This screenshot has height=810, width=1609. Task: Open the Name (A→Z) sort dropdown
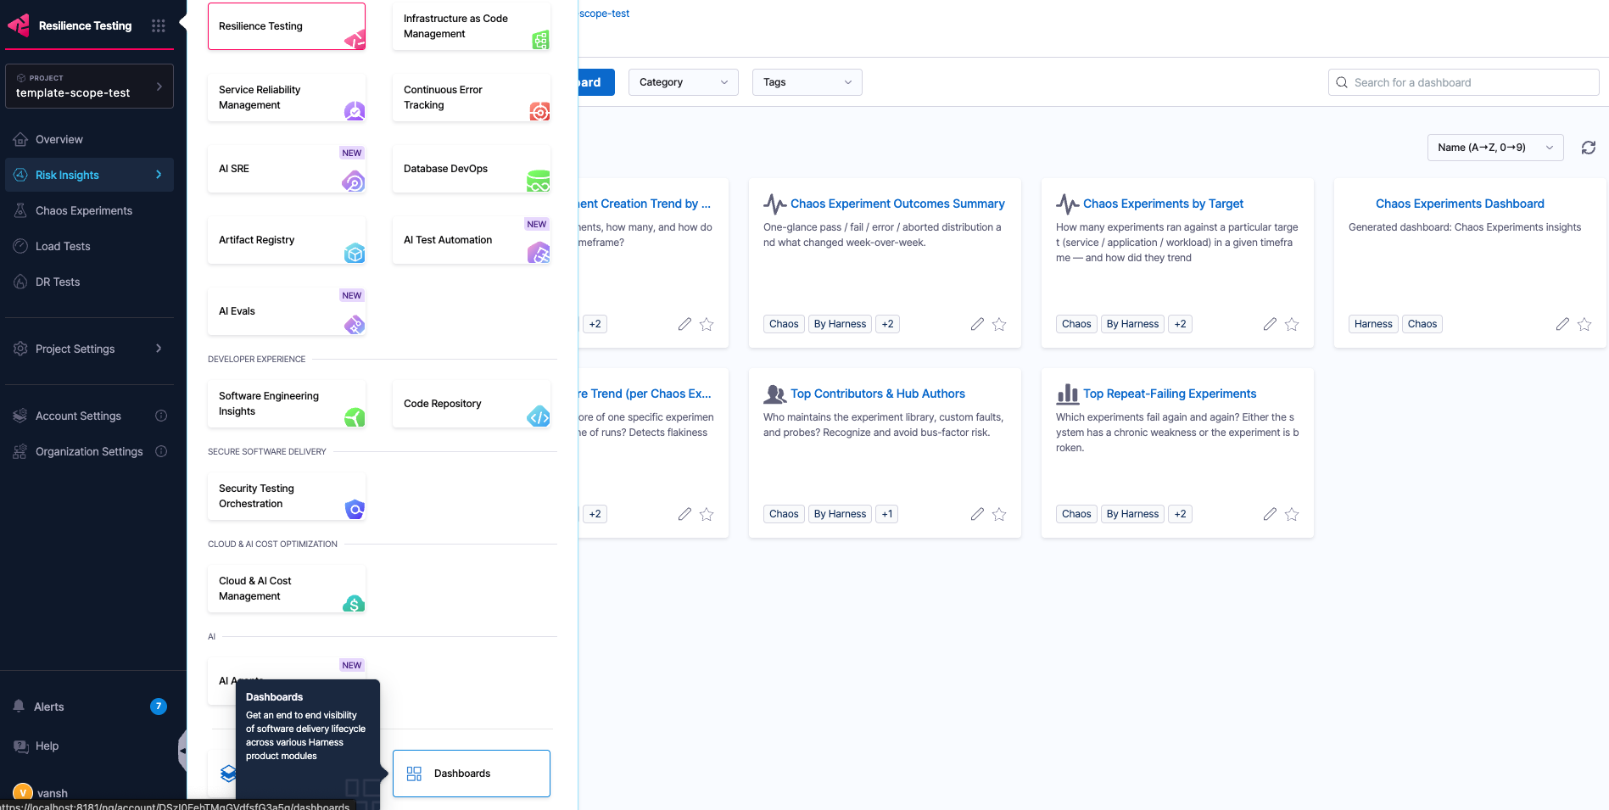(1495, 148)
